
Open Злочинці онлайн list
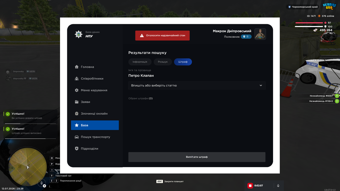click(x=95, y=114)
